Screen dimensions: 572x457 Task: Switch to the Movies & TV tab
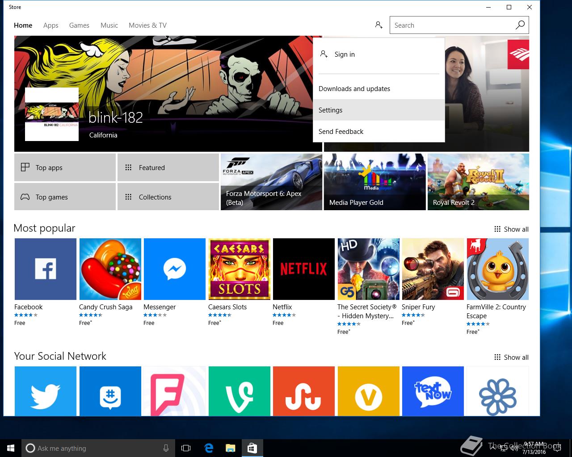pyautogui.click(x=147, y=25)
